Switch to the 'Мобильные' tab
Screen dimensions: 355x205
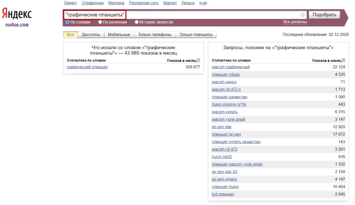[119, 35]
